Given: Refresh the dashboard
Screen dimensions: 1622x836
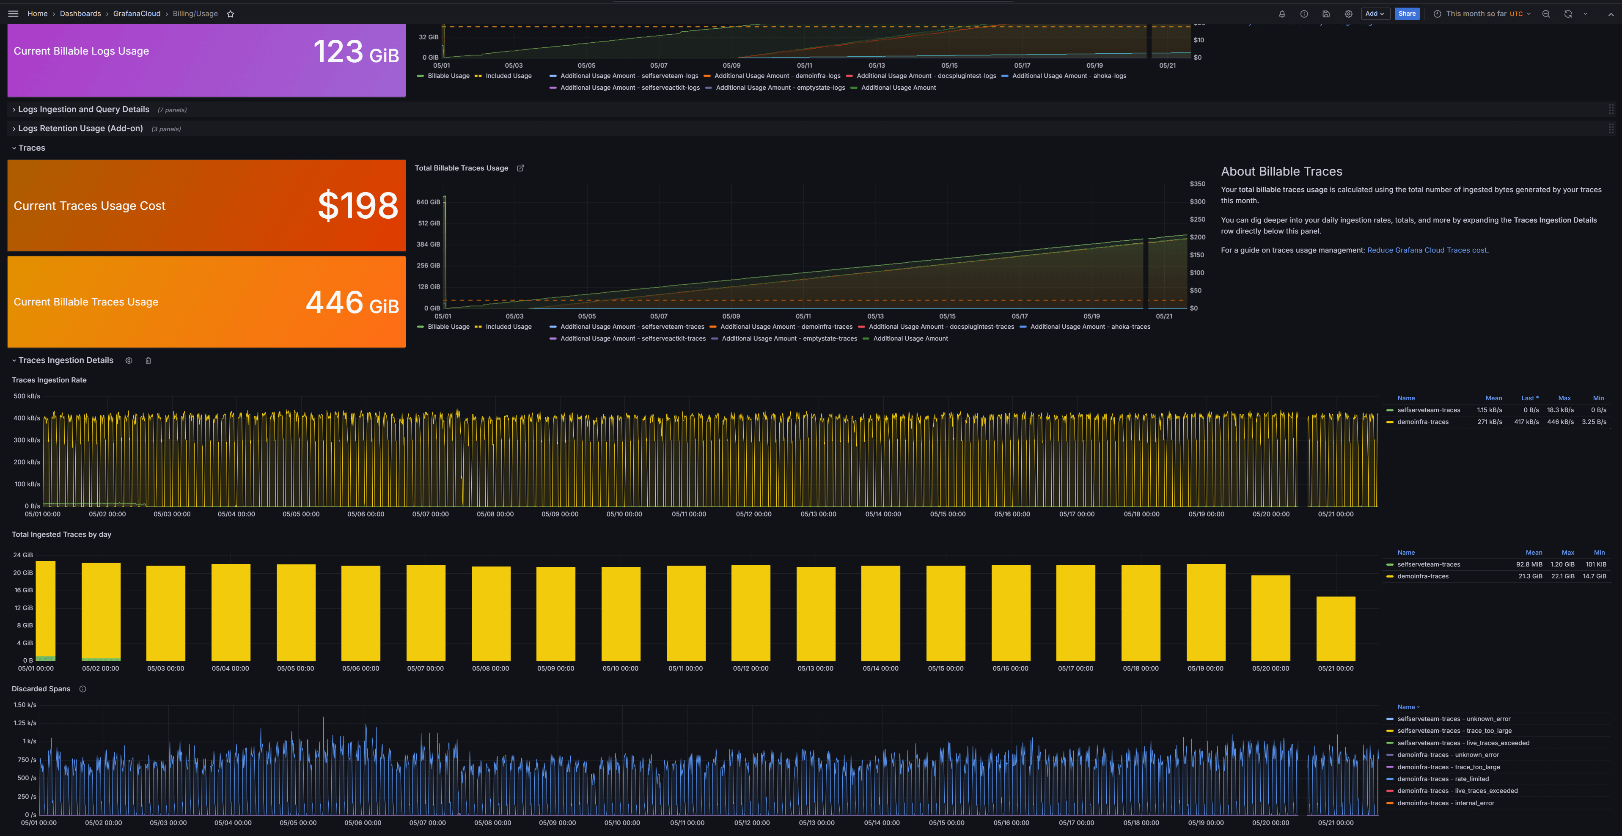Looking at the screenshot, I should (1568, 14).
